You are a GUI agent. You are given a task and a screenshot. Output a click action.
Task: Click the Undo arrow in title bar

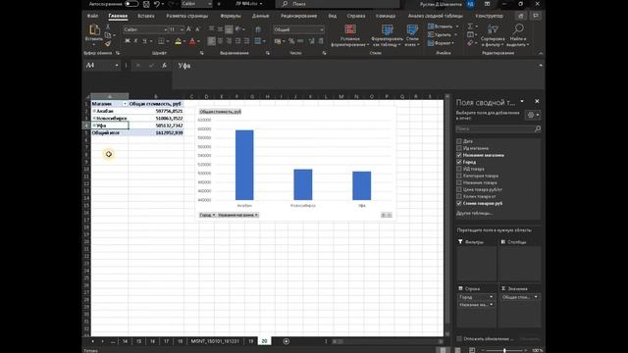pyautogui.click(x=157, y=4)
